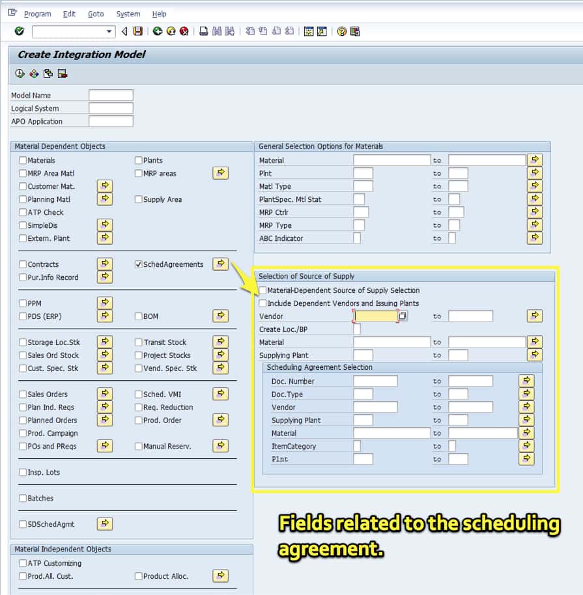
Task: Click the green Enter checkmark icon
Action: (x=20, y=31)
